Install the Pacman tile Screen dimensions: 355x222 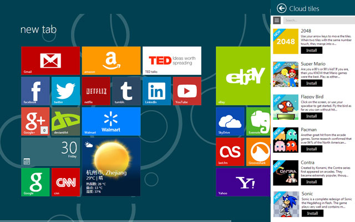[x=312, y=149]
